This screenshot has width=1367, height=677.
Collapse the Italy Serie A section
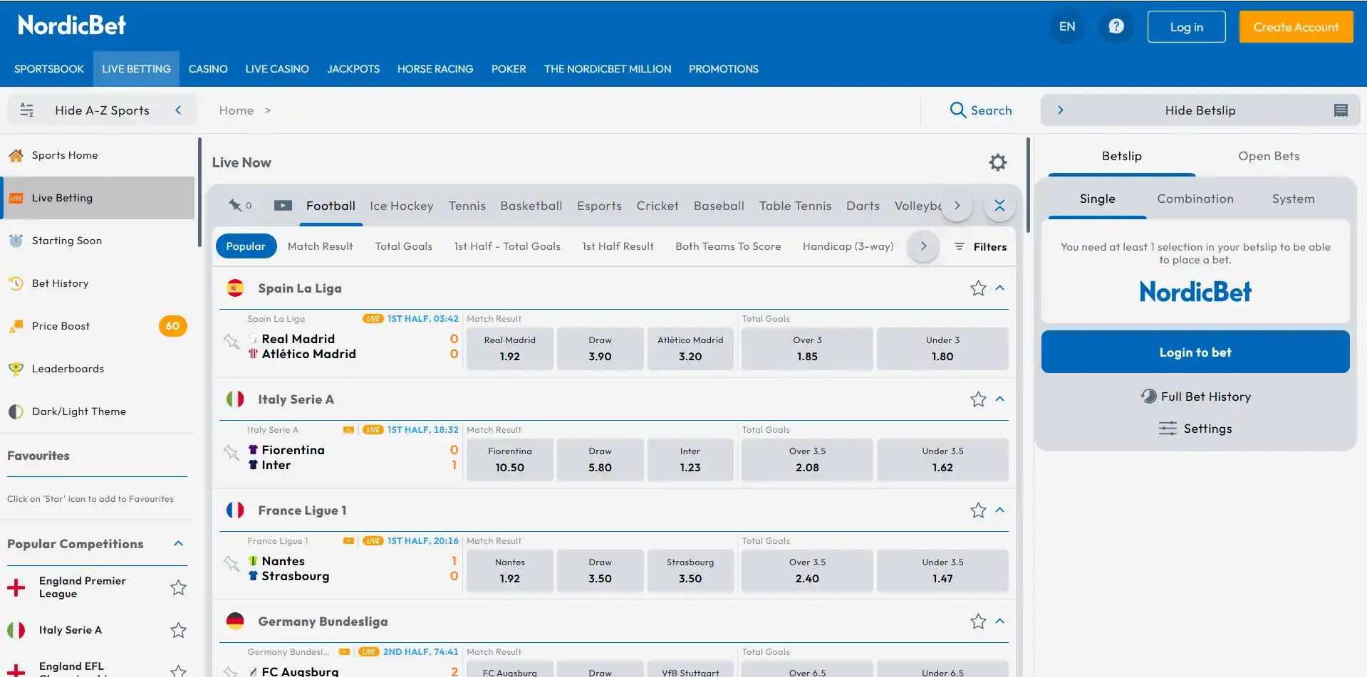click(1000, 399)
